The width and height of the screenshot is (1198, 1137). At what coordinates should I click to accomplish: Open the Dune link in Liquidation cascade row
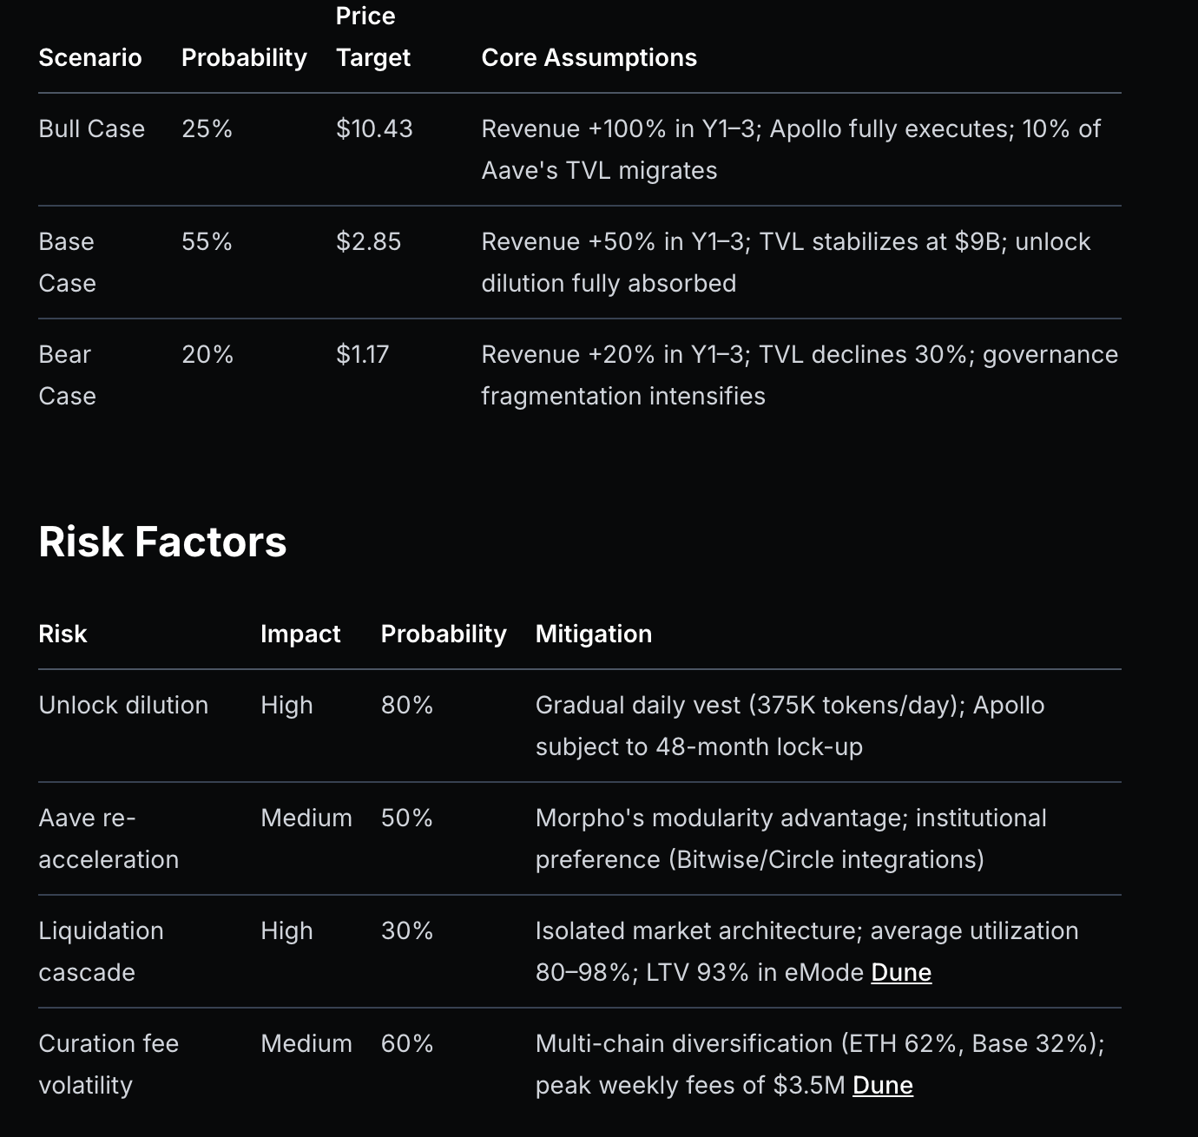click(x=900, y=972)
